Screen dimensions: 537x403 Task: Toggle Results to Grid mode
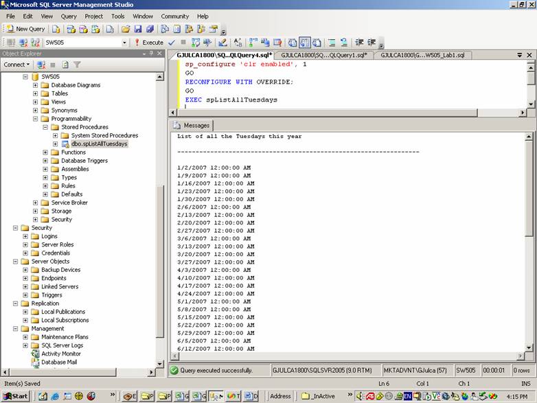[305, 43]
